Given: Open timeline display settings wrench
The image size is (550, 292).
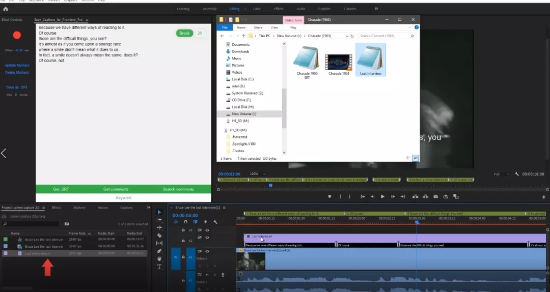Looking at the screenshot, I should point(215,222).
